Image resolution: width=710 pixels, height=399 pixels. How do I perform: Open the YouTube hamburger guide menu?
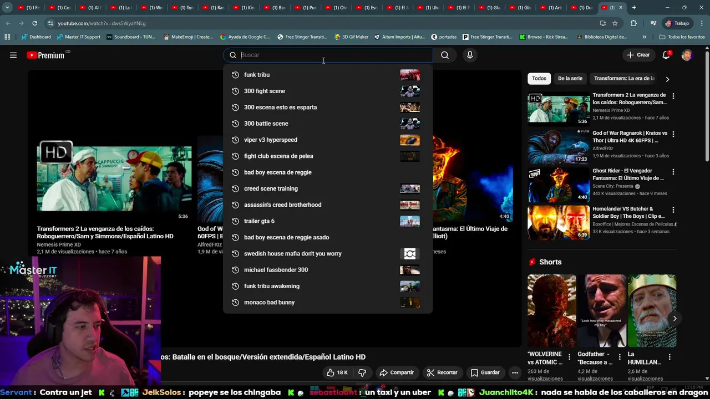(13, 55)
